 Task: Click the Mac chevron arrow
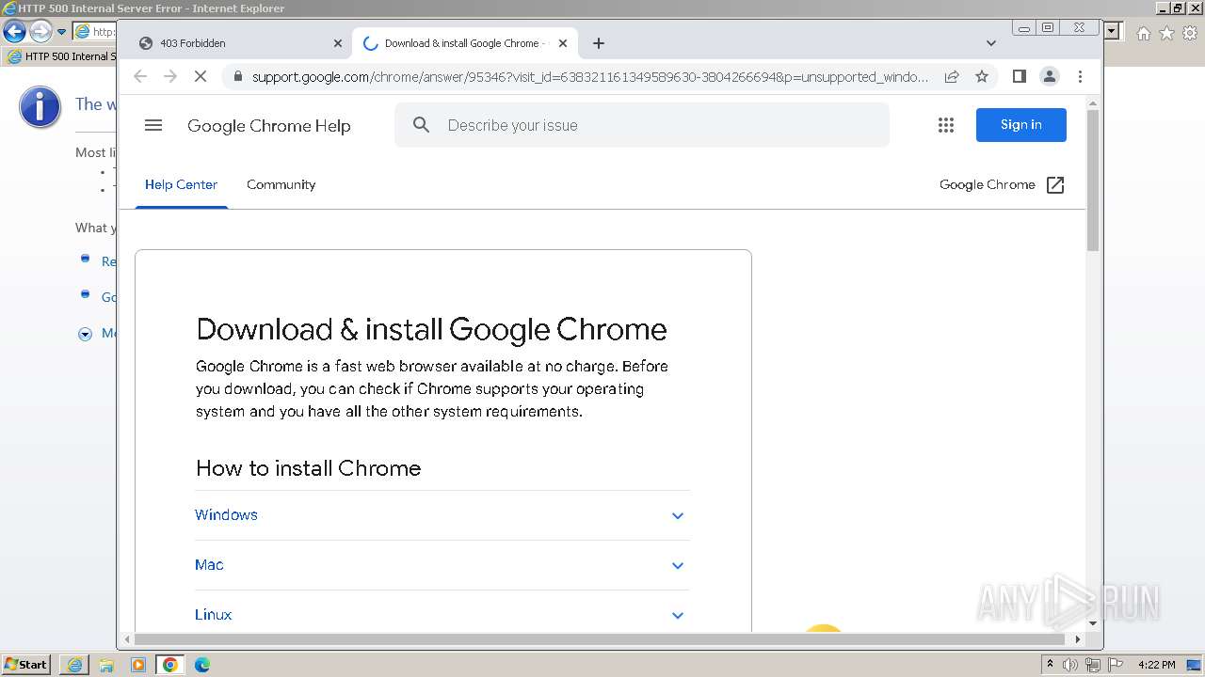click(678, 566)
